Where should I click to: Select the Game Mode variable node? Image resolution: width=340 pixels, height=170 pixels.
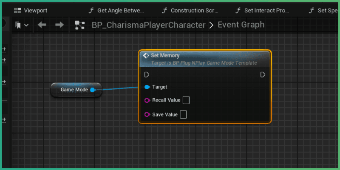click(76, 90)
